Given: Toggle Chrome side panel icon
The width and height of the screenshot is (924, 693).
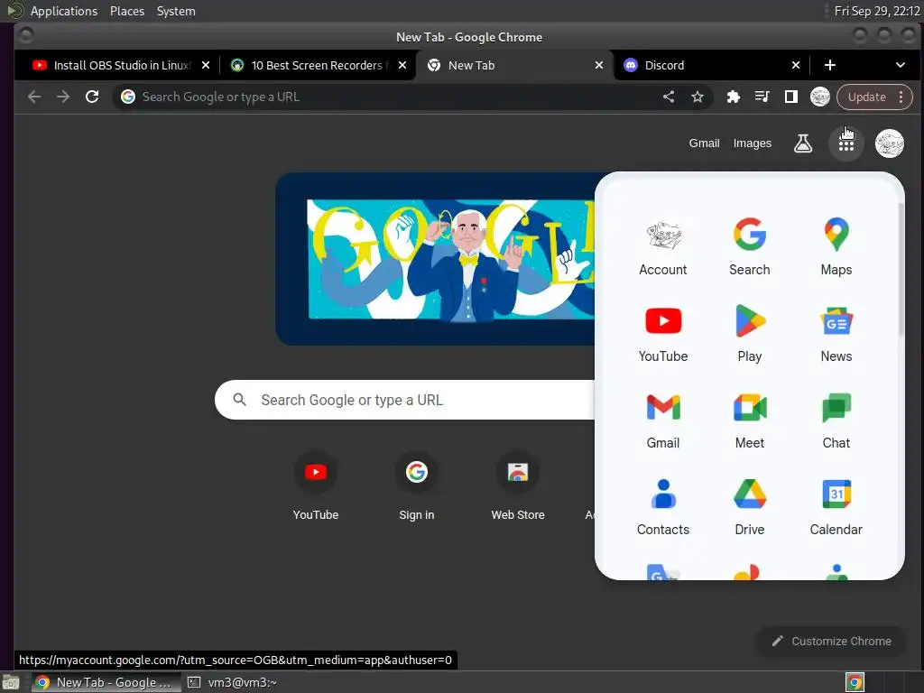Looking at the screenshot, I should (x=790, y=97).
